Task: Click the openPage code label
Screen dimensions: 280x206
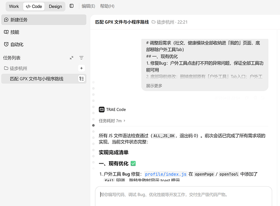Action: point(204,174)
